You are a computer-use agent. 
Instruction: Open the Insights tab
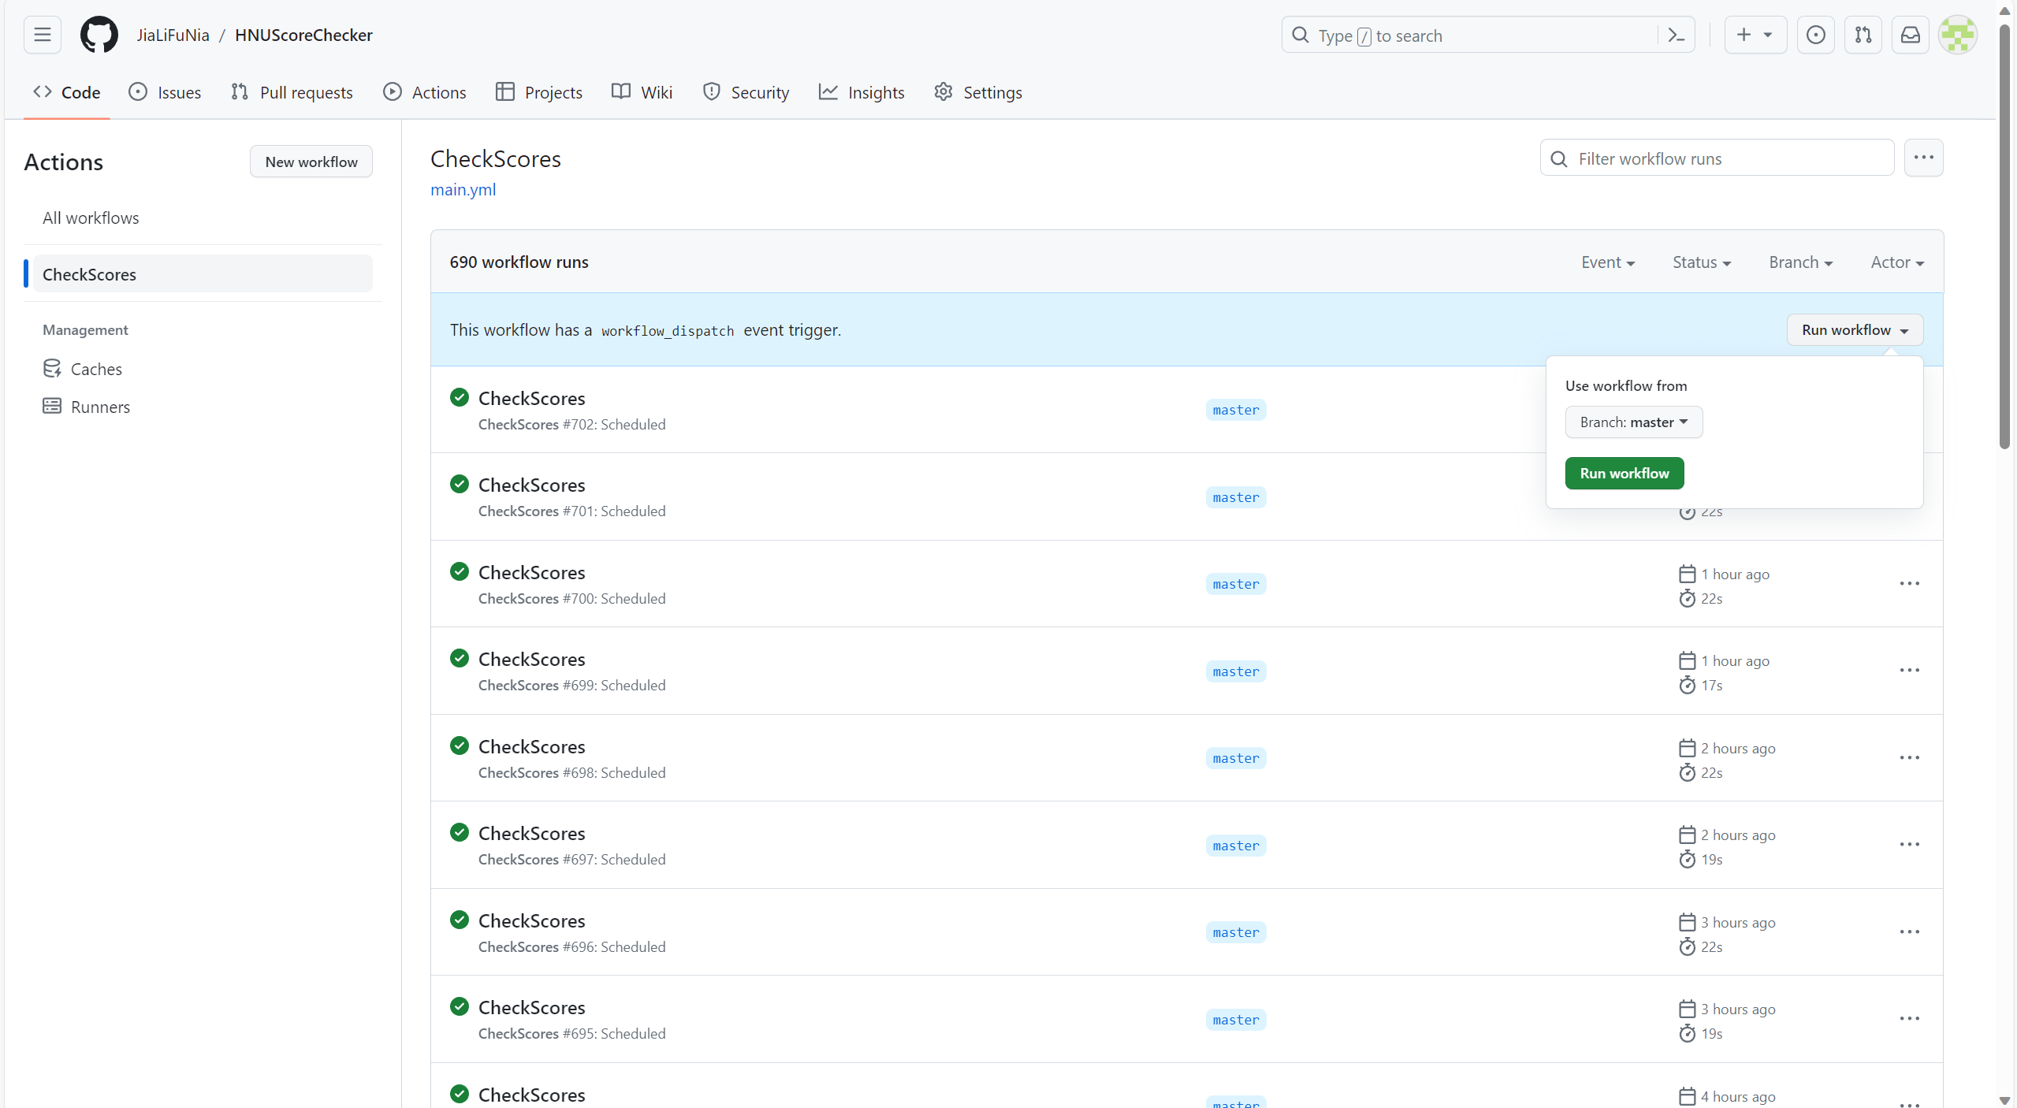click(862, 92)
